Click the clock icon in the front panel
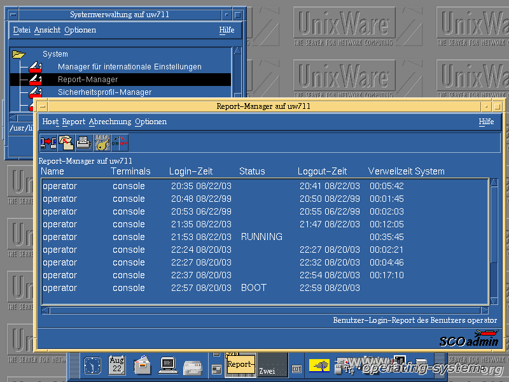 click(x=92, y=365)
